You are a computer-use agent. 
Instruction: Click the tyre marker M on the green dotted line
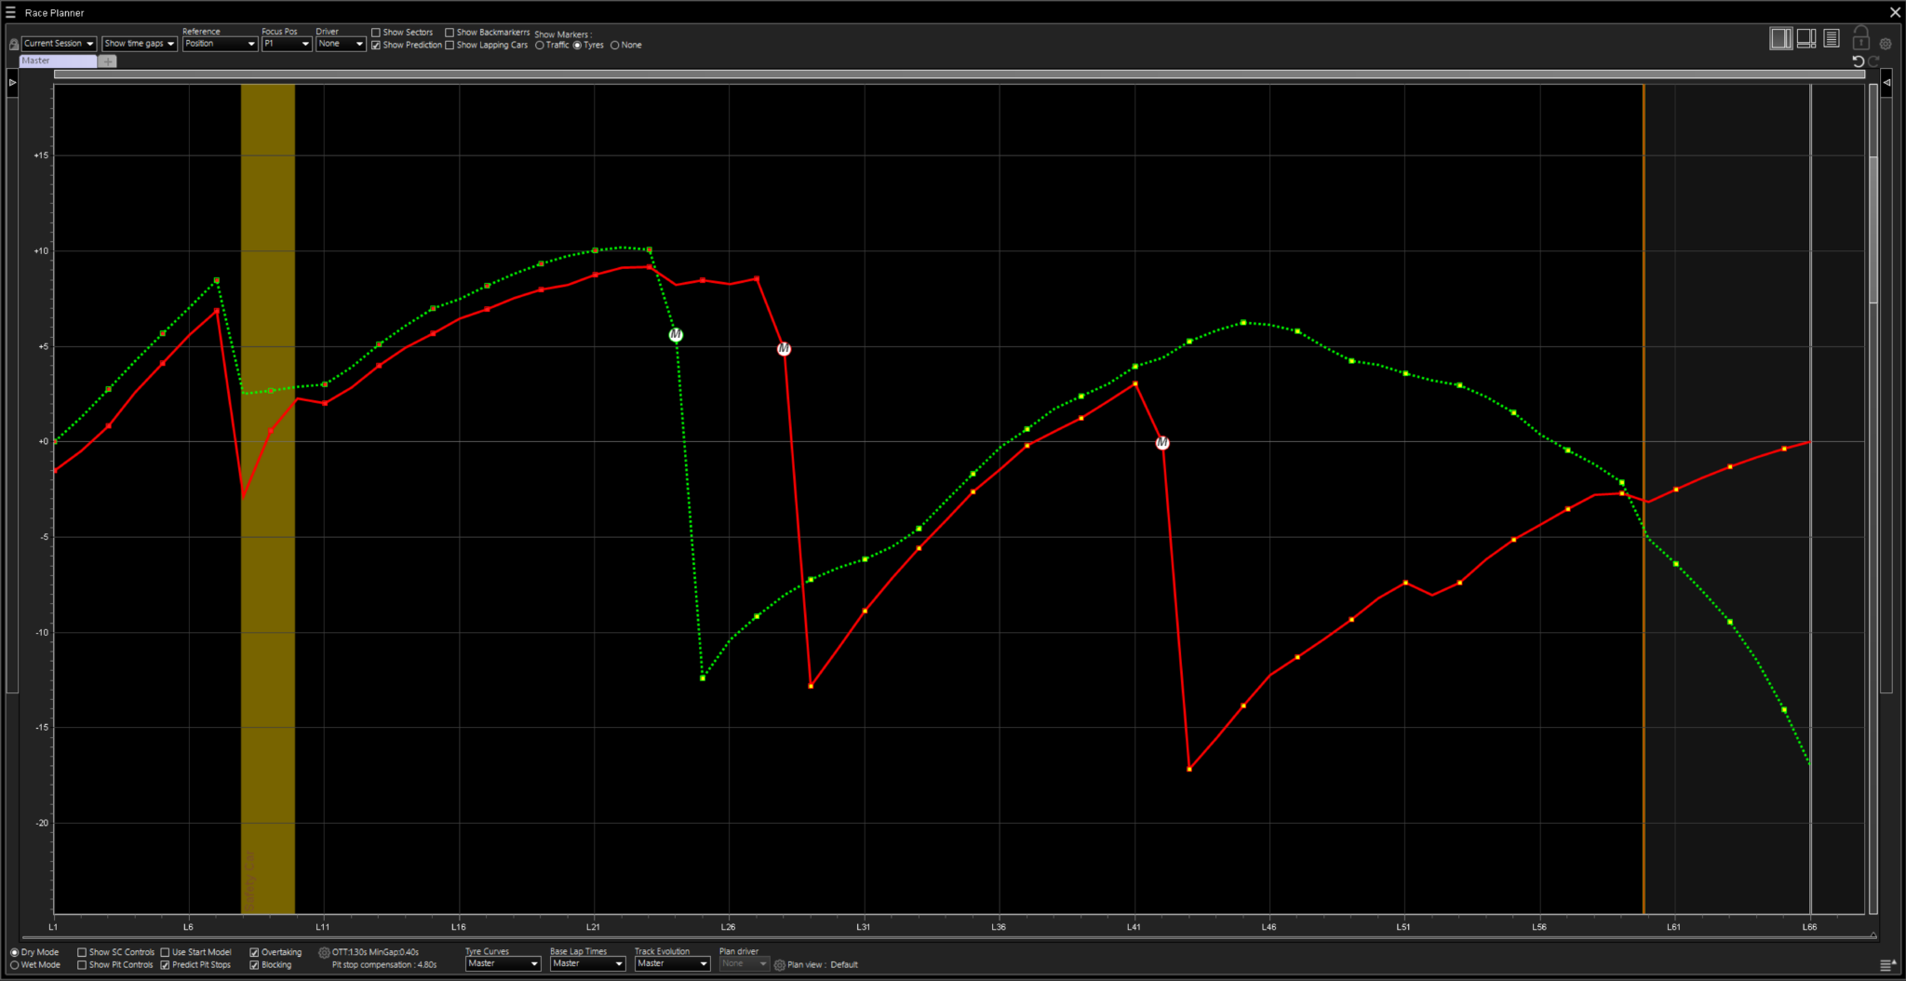click(676, 335)
